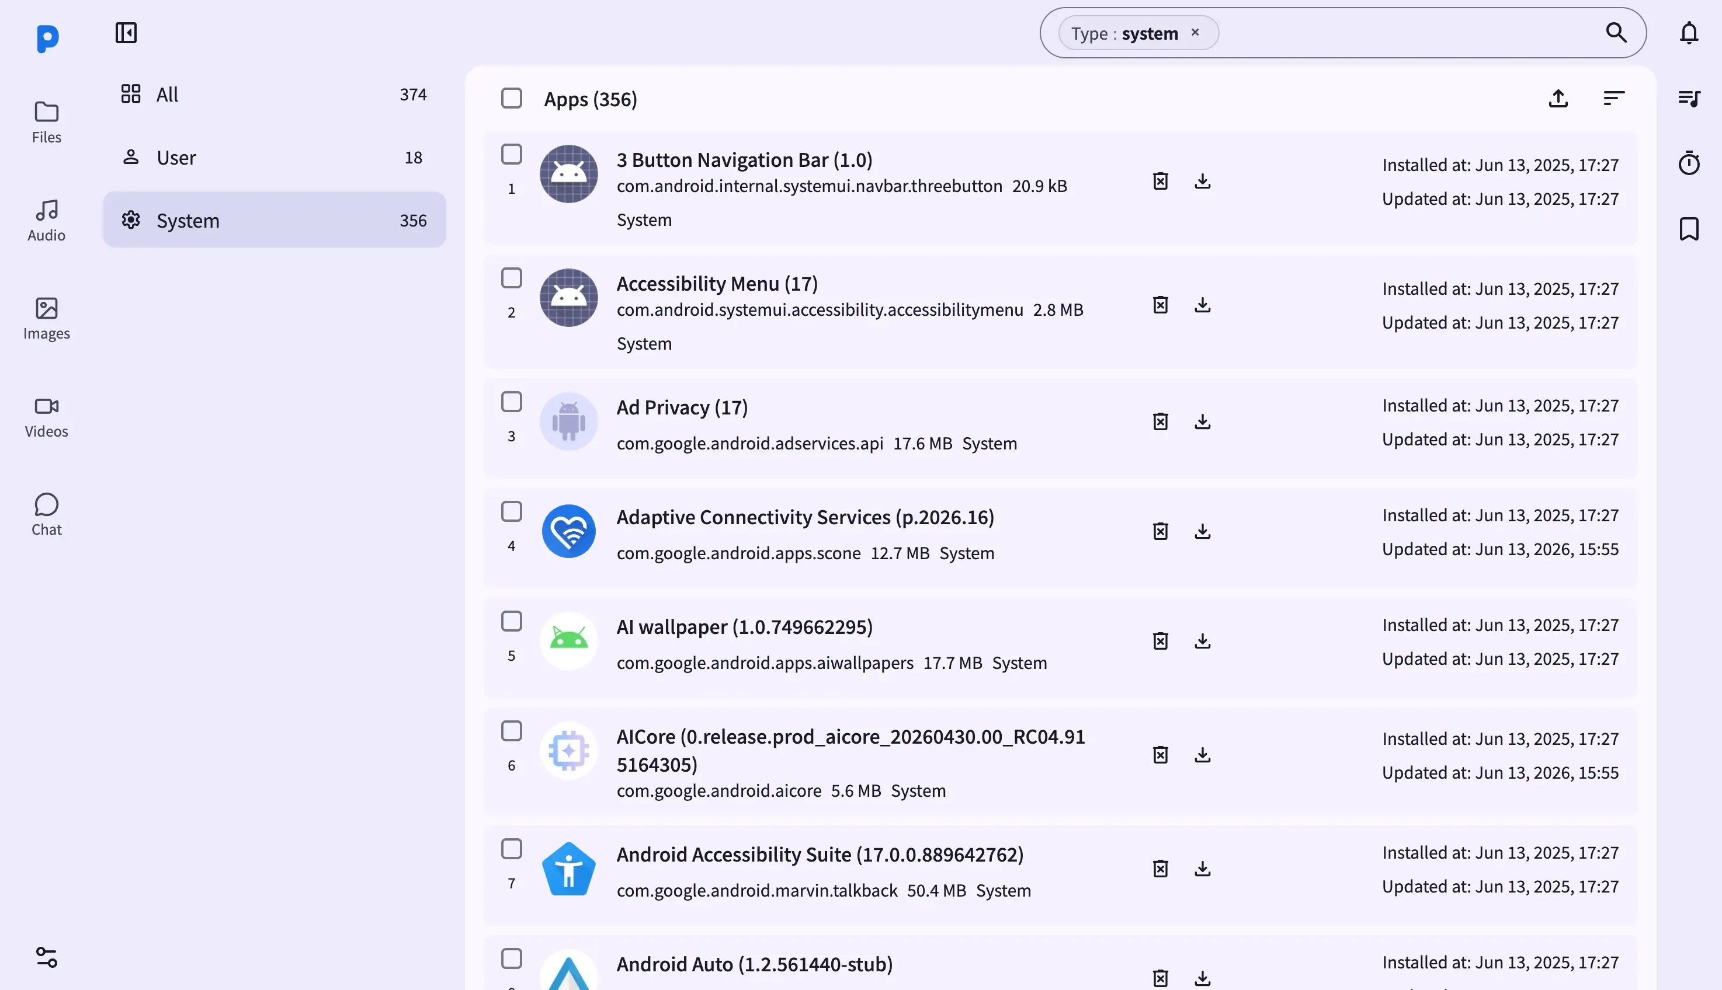The width and height of the screenshot is (1722, 990).
Task: Click package name com.google.android.marvin.talkback
Action: pos(756,890)
